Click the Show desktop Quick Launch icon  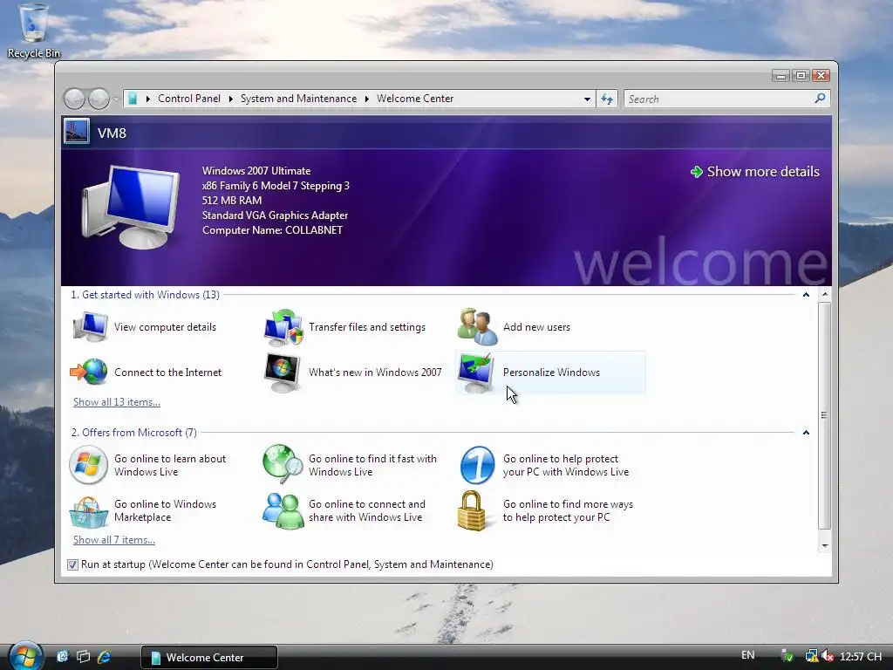[x=63, y=657]
